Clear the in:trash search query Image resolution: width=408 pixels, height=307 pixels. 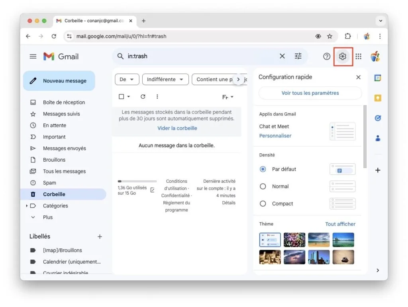(282, 56)
